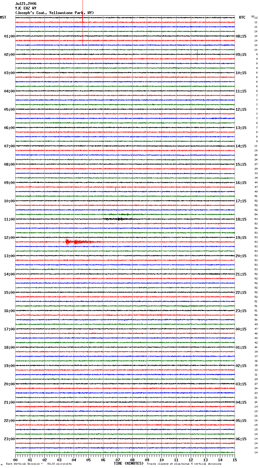
Task: Click the DC column label
Action: click(x=253, y=16)
